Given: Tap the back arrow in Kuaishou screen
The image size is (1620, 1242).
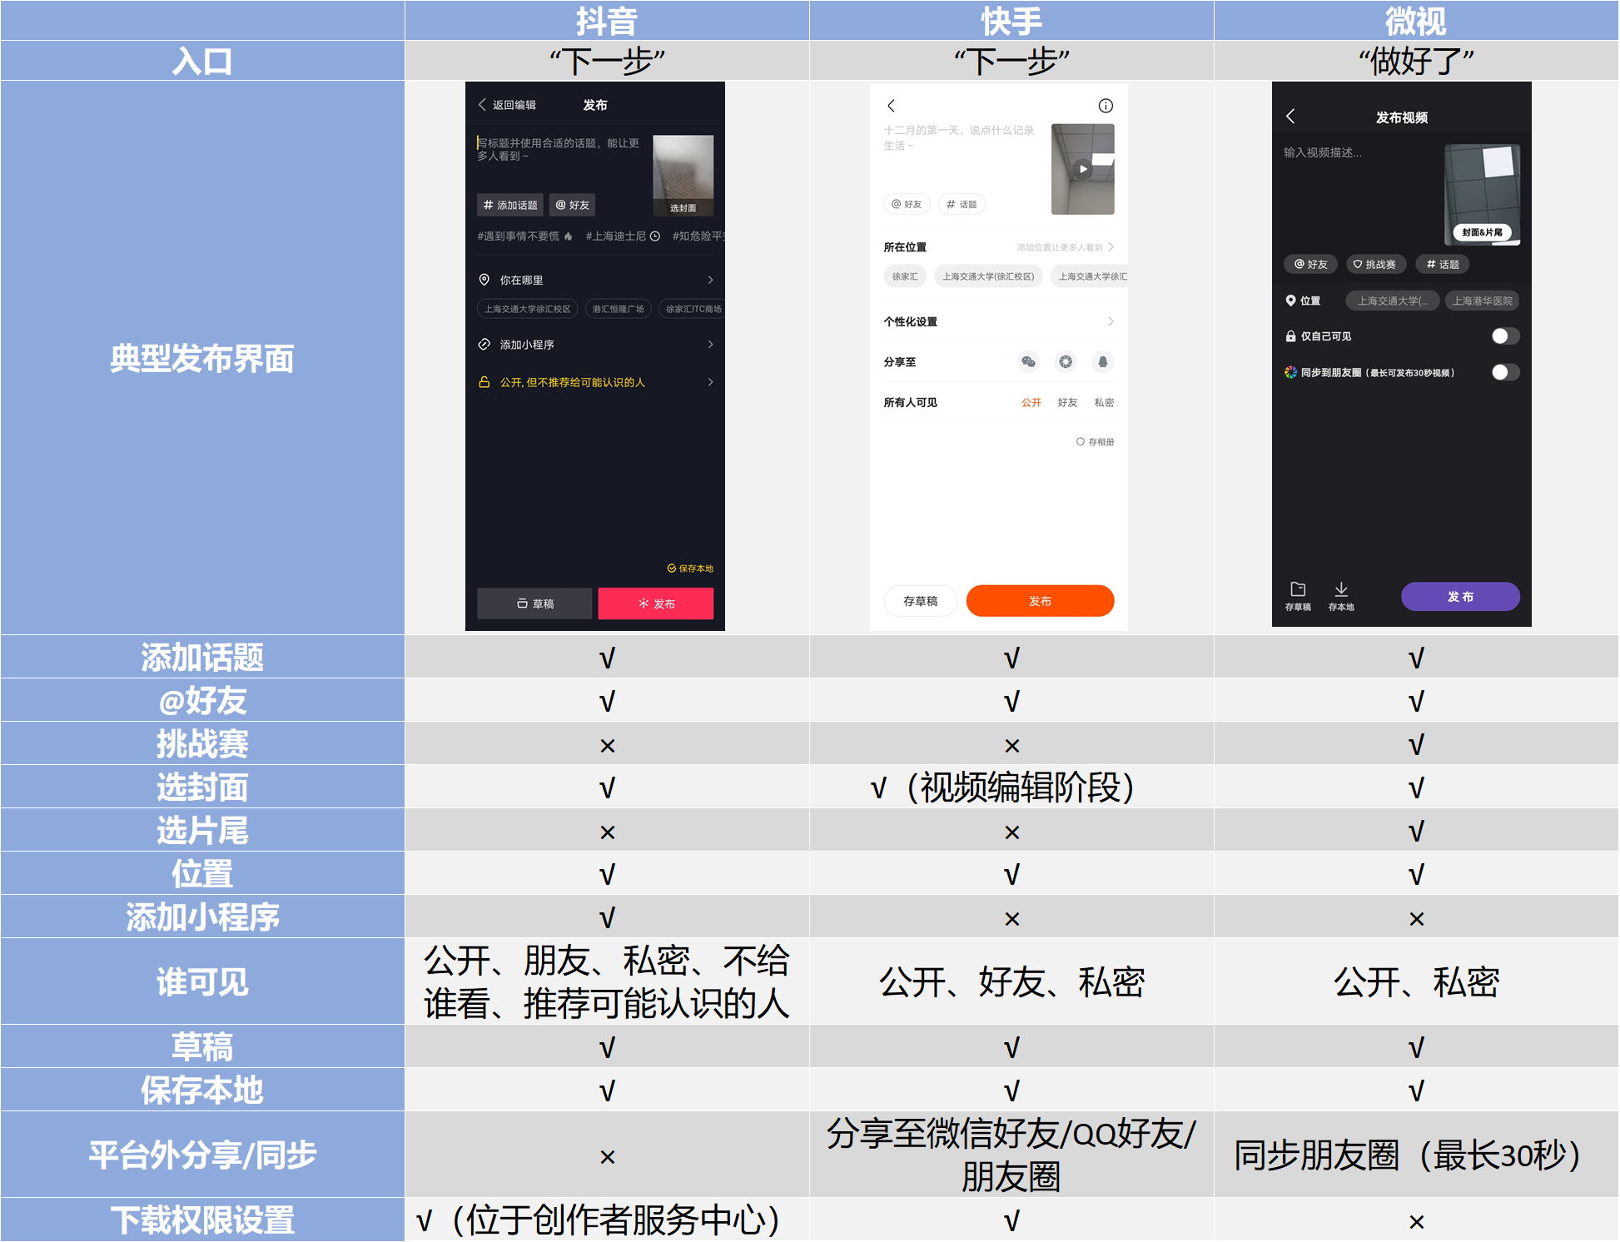Looking at the screenshot, I should point(891,106).
